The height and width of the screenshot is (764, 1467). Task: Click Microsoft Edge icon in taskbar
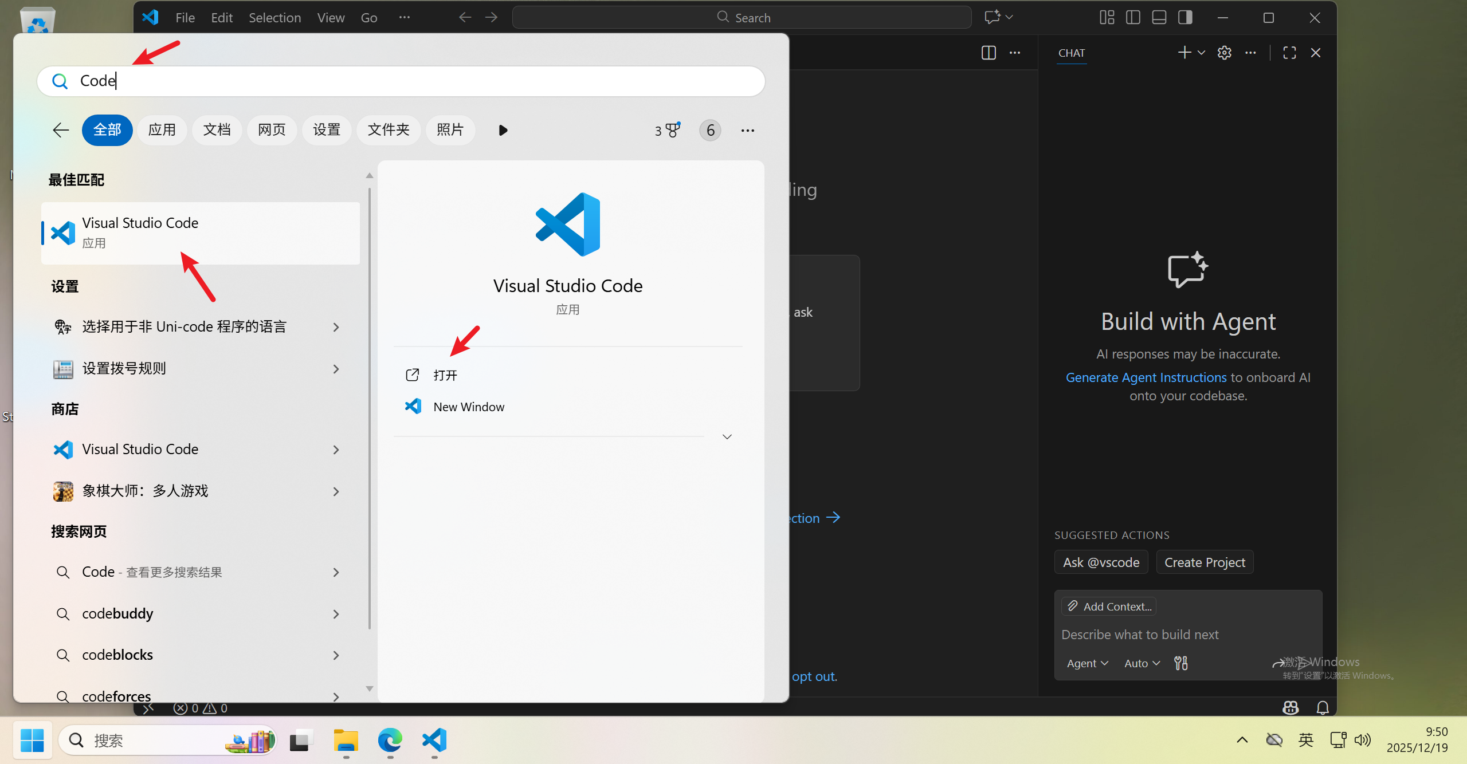390,740
